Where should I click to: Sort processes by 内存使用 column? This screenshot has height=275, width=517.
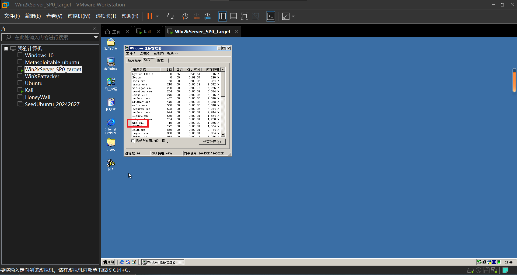211,70
